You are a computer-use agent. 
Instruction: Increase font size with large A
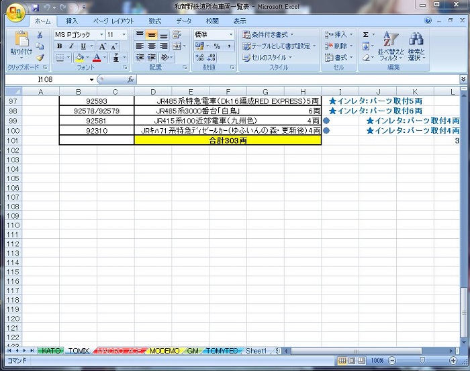point(103,46)
